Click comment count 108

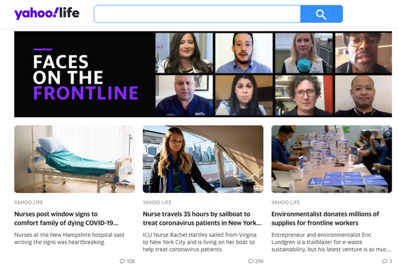[x=131, y=261]
